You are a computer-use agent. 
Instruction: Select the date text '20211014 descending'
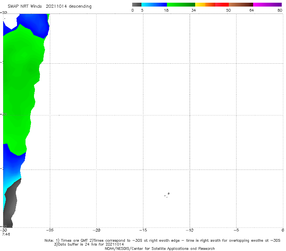tap(68, 6)
